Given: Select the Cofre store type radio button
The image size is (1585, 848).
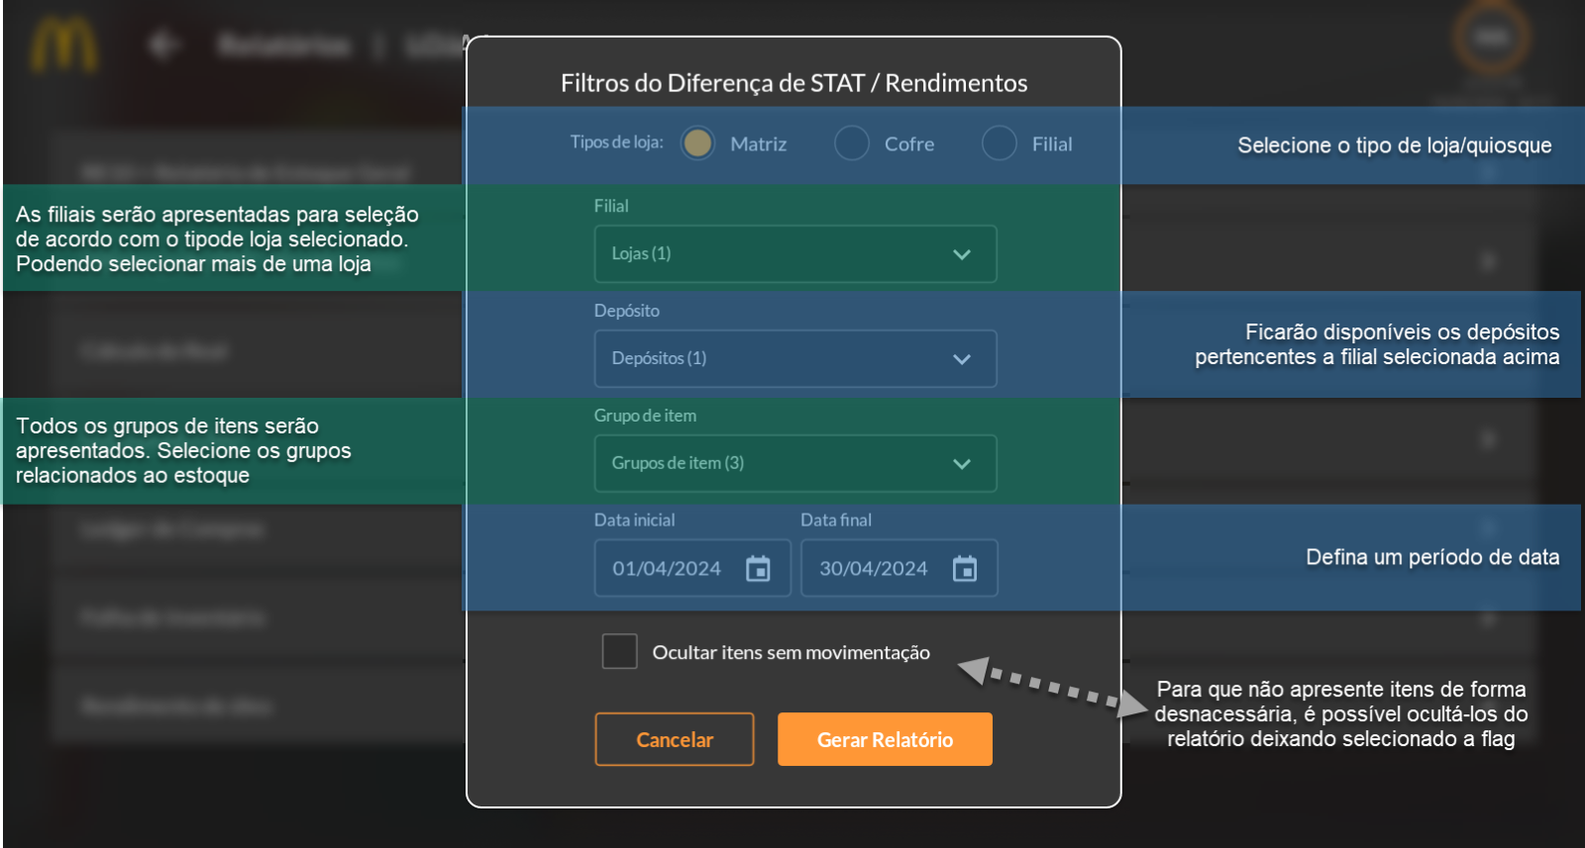Looking at the screenshot, I should (852, 143).
